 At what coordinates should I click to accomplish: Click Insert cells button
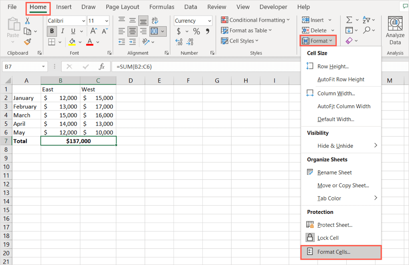point(313,20)
